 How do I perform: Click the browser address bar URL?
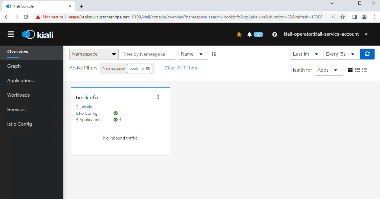[196, 17]
